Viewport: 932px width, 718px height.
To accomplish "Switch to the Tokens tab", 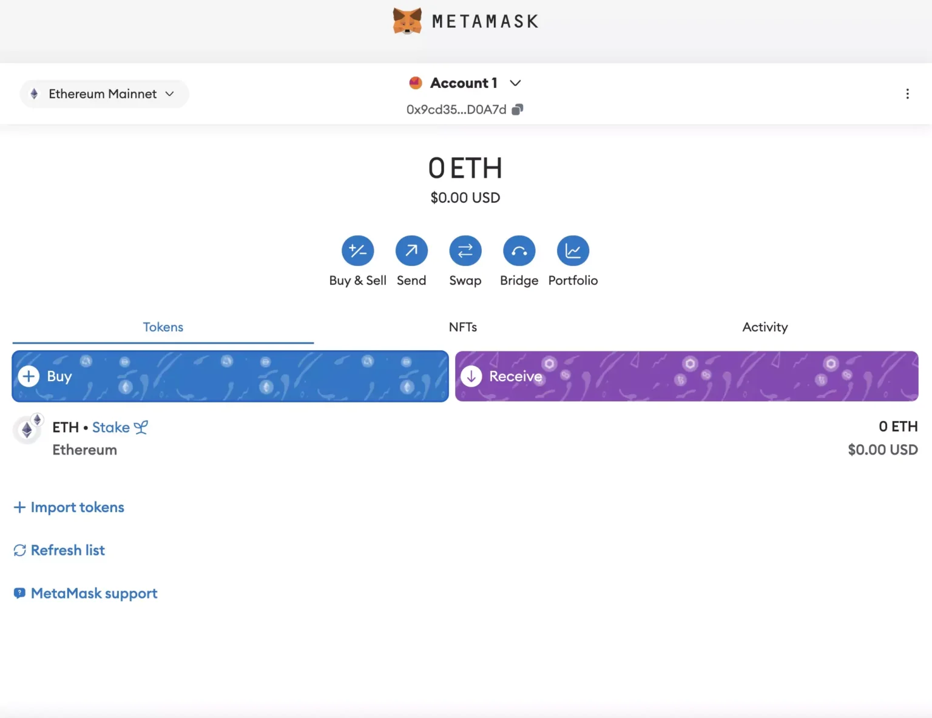I will (x=163, y=327).
